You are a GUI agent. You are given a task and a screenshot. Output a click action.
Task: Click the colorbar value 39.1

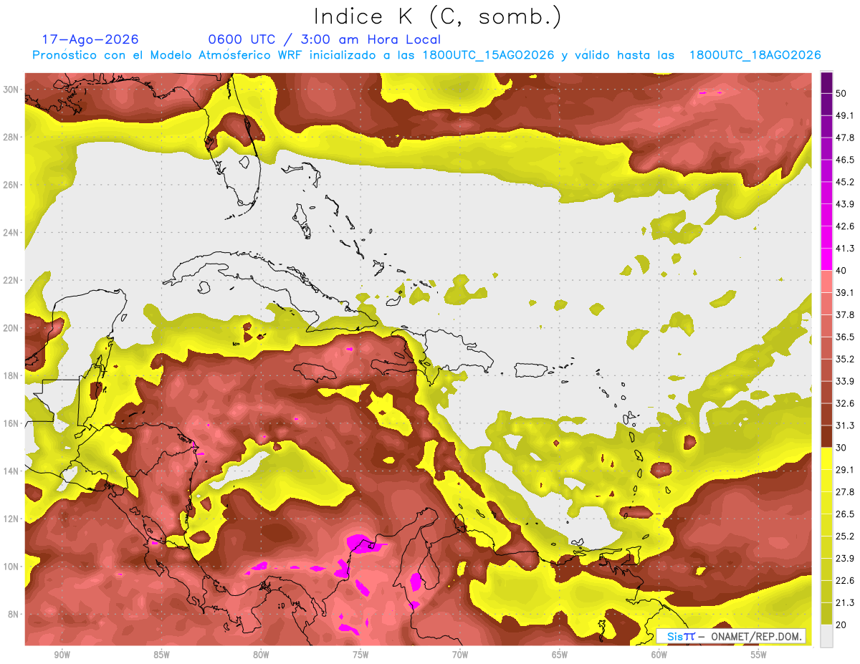[845, 292]
